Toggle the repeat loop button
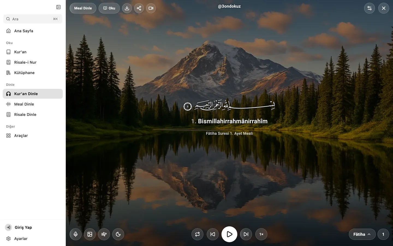 198,234
